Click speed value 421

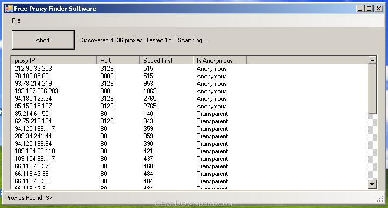(148, 151)
